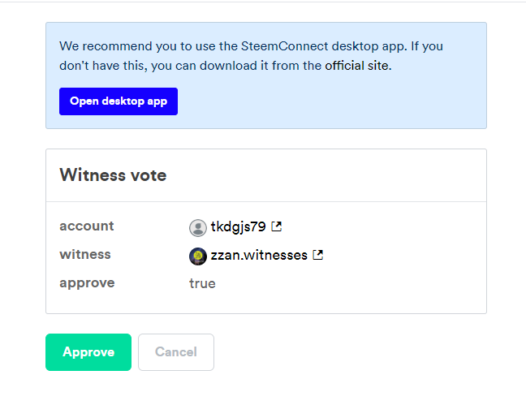526x405 pixels.
Task: Select the zzan.witnesses witness name
Action: click(x=259, y=256)
